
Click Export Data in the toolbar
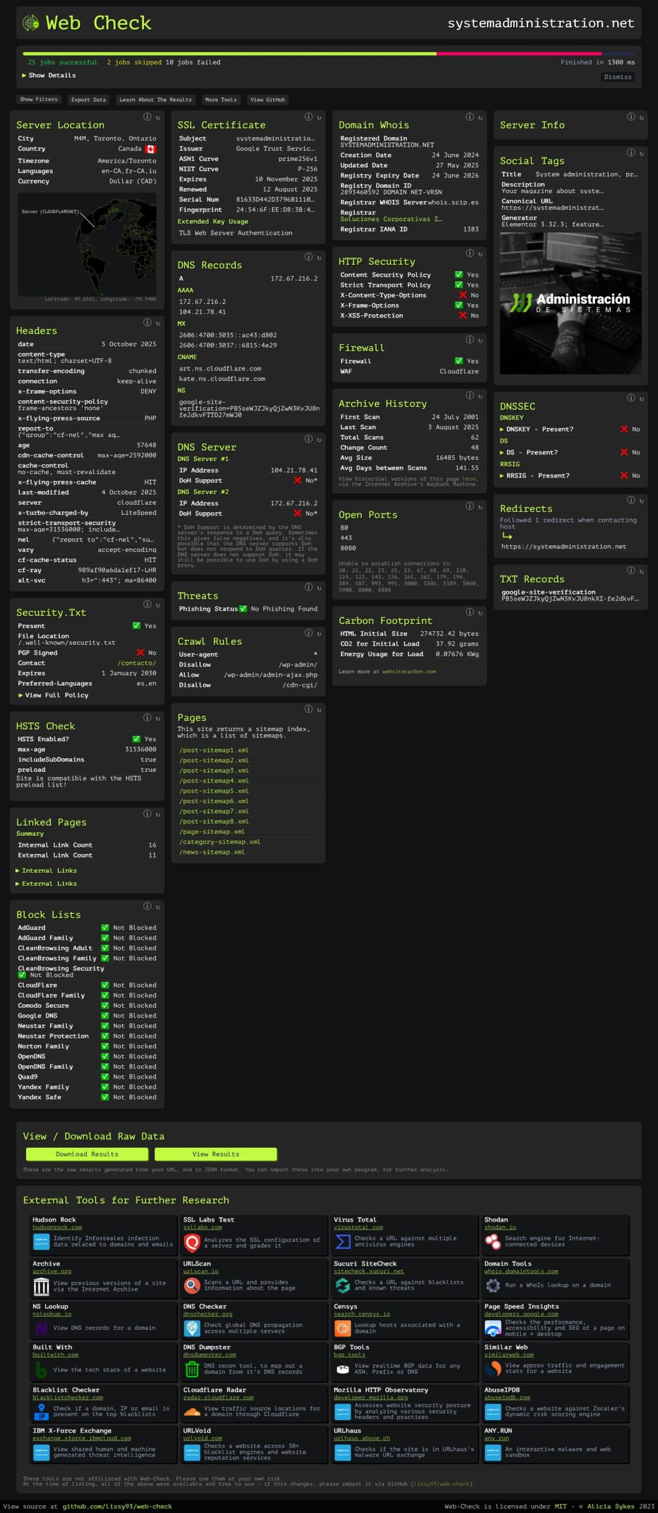click(x=89, y=100)
